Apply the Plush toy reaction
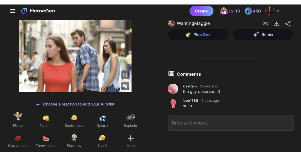Image resolution: width=301 pixels, height=157 pixels. (x=74, y=141)
